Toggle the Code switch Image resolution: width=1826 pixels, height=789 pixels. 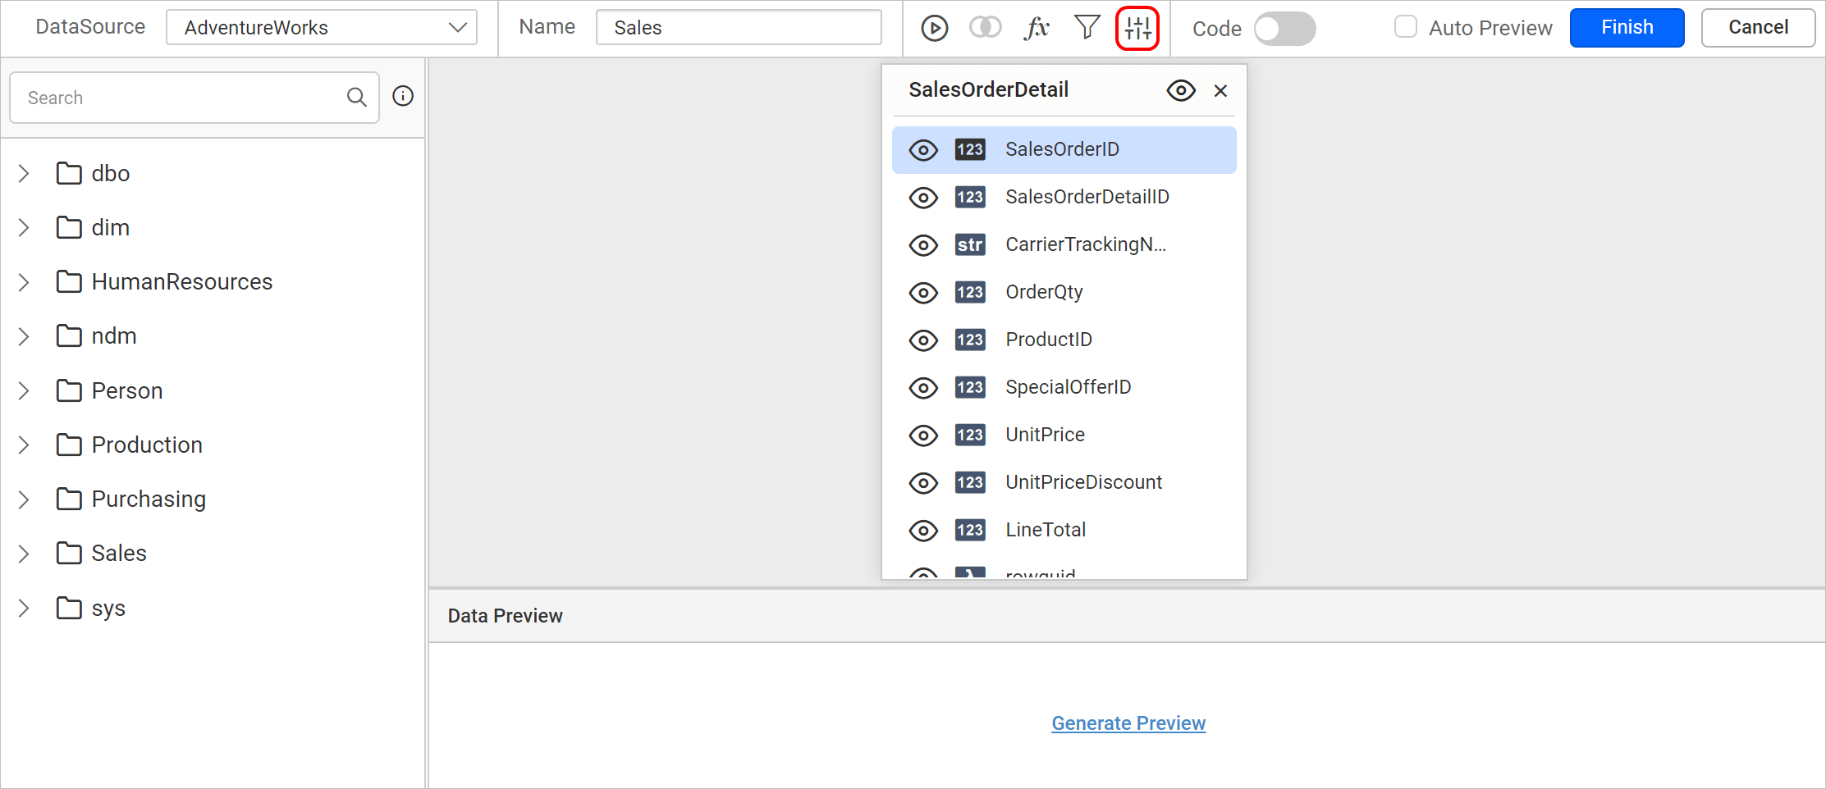click(1285, 29)
